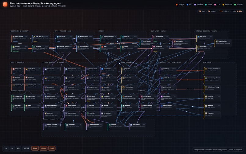Click the 'zoom 0.50×' readout
Viewport: 246px width, 154px height.
(237, 11)
